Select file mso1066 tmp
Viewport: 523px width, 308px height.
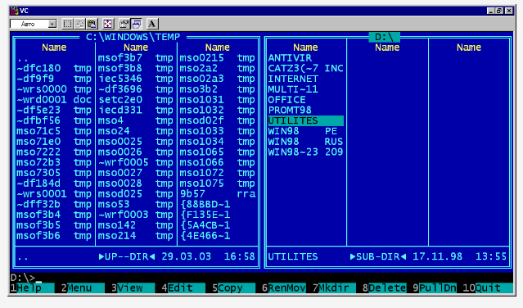tap(218, 162)
